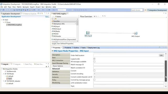Open the Favorites palette drawer
The width and height of the screenshot is (168, 94).
[64, 21]
